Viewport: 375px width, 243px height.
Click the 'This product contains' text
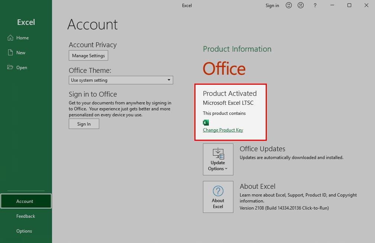tap(224, 113)
